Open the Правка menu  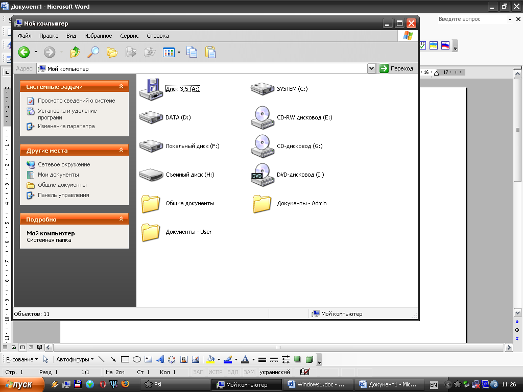point(49,36)
